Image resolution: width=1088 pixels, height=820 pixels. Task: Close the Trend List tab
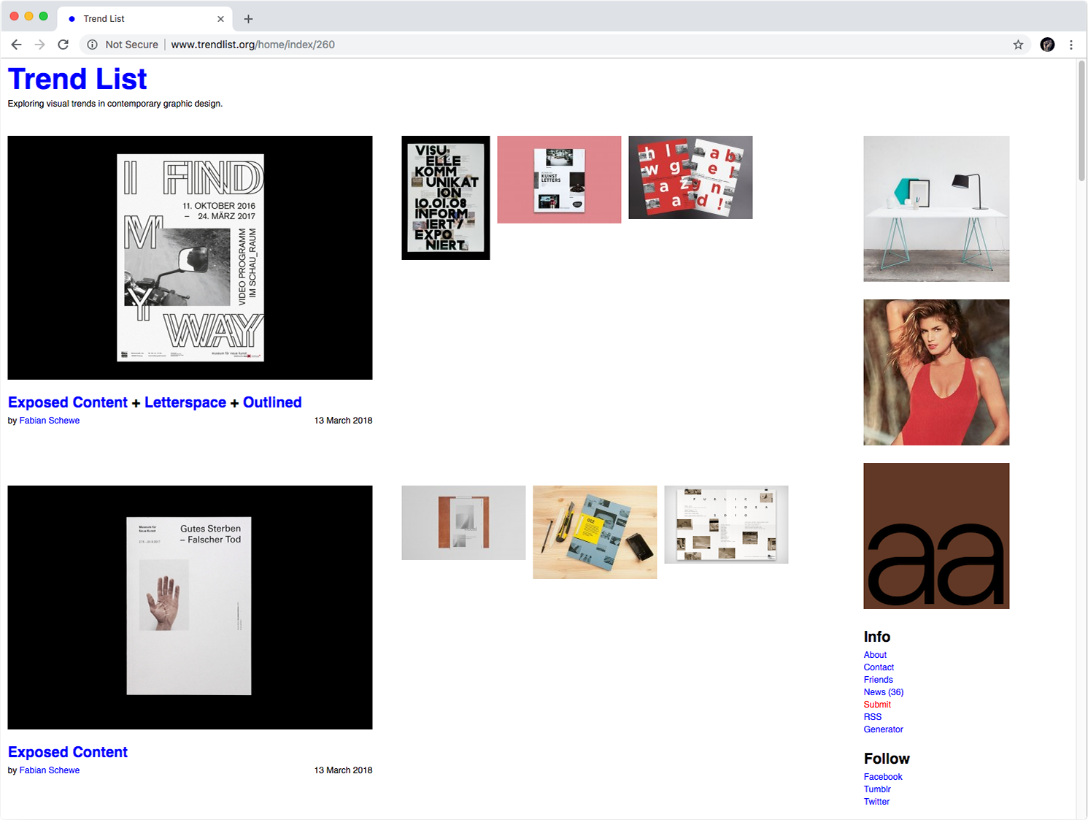click(220, 19)
